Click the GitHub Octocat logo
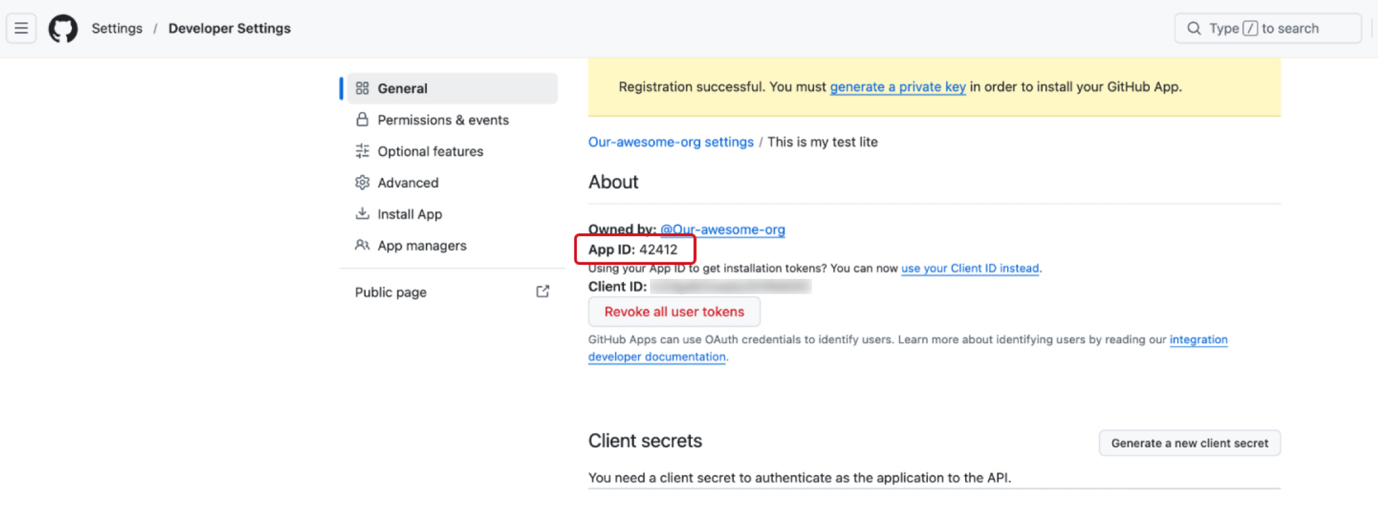Screen dimensions: 1378x517 coord(63,29)
